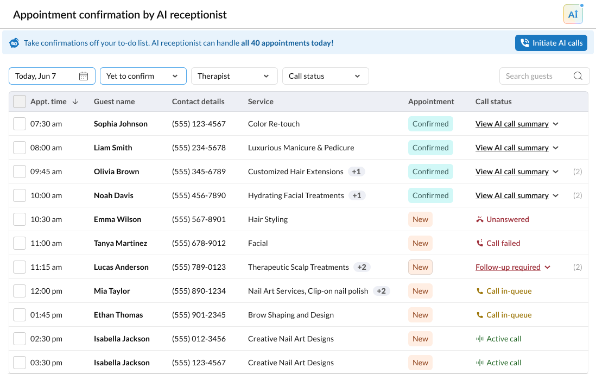Viewport: 596px width, 374px height.
Task: Click the Unanswered call icon for Emma Wilson
Action: pyautogui.click(x=479, y=219)
